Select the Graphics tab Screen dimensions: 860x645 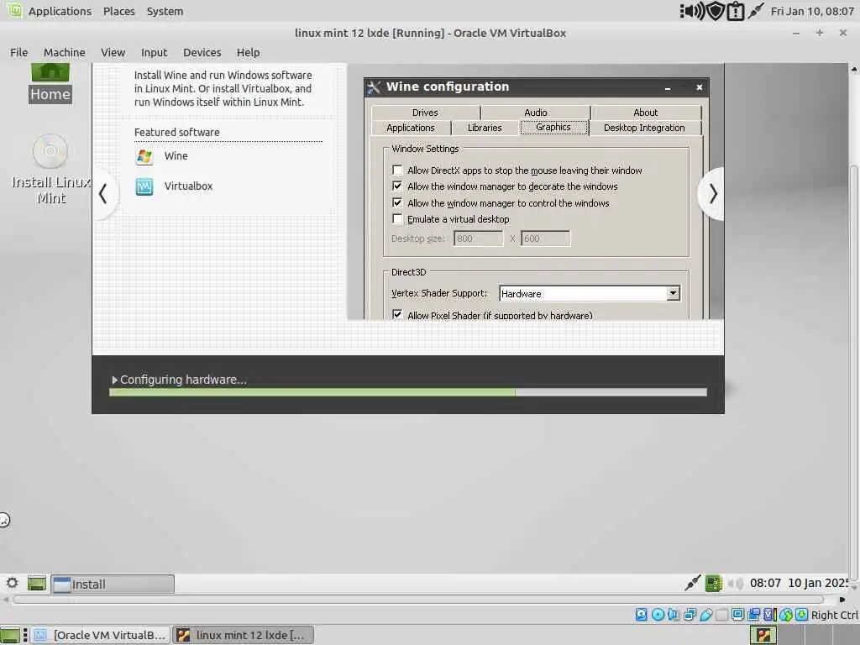[x=553, y=128]
